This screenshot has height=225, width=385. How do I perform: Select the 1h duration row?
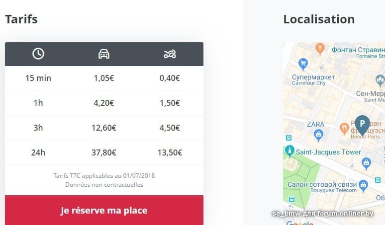pyautogui.click(x=38, y=103)
